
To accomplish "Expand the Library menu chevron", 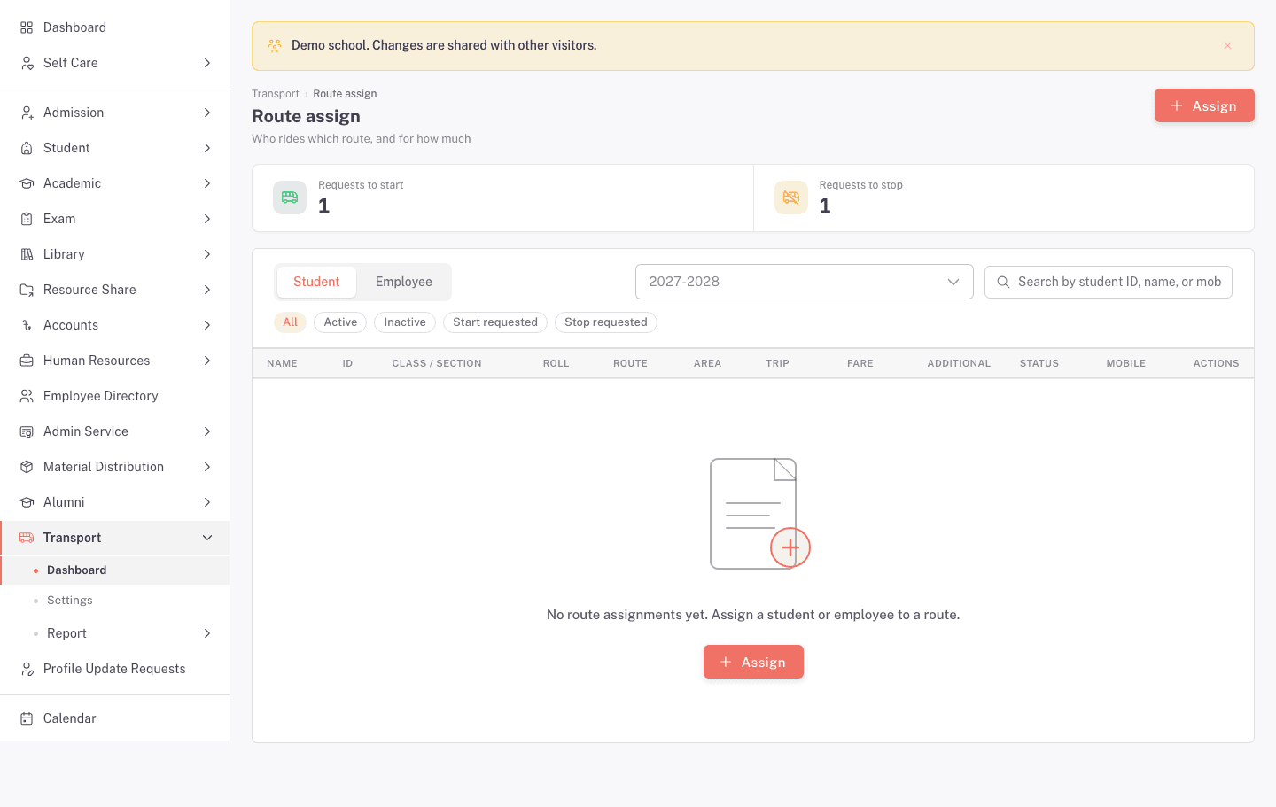I will click(x=207, y=254).
